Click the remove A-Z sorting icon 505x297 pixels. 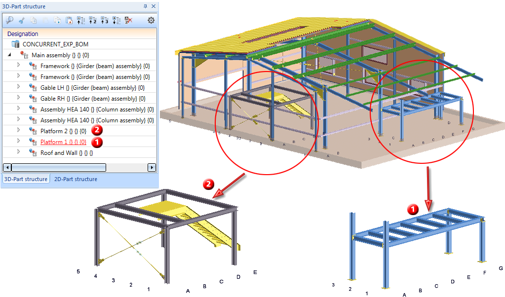click(x=128, y=20)
